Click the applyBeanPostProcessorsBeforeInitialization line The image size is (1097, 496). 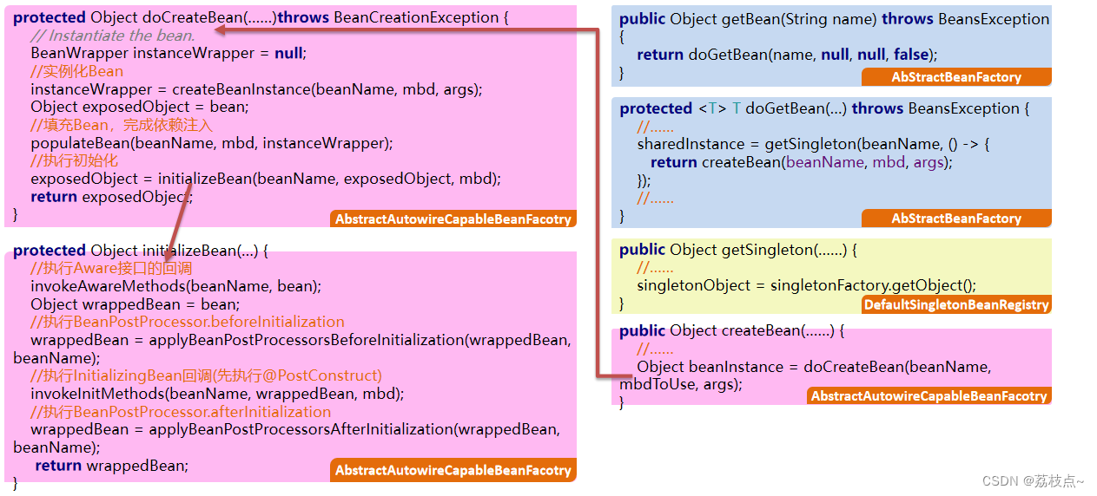[x=301, y=340]
